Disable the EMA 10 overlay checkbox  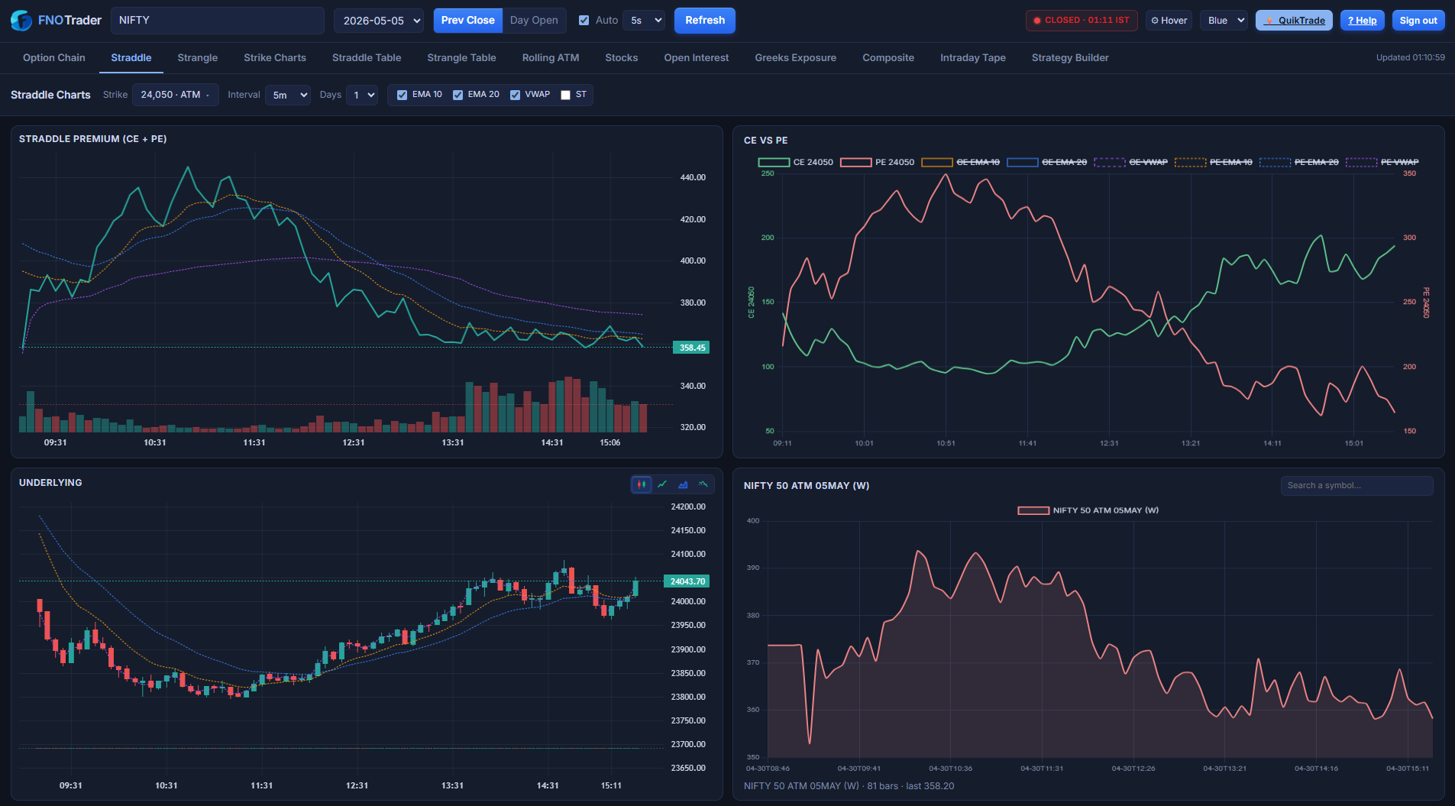pos(402,95)
